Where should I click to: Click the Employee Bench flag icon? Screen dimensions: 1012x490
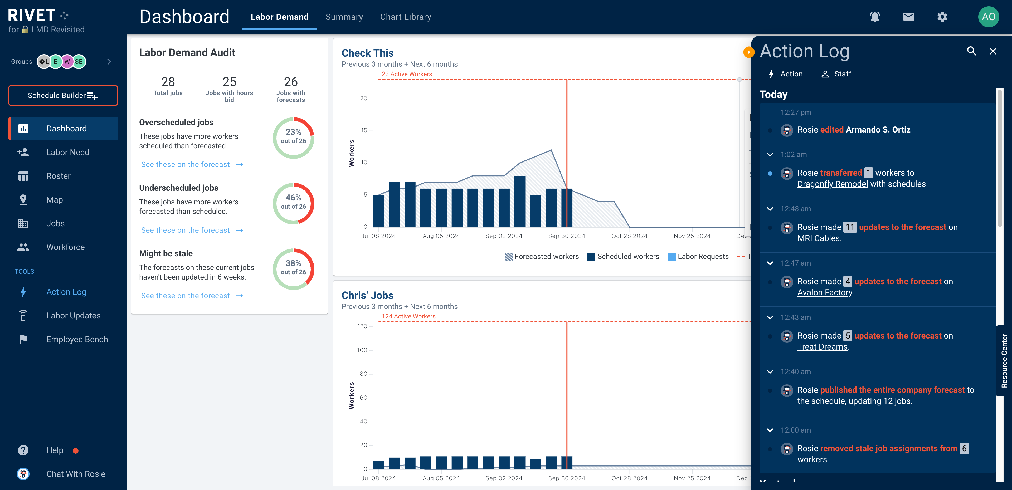pos(23,339)
